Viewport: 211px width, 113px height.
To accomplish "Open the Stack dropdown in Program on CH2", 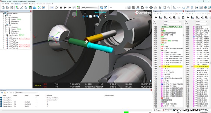I will (x=201, y=24).
